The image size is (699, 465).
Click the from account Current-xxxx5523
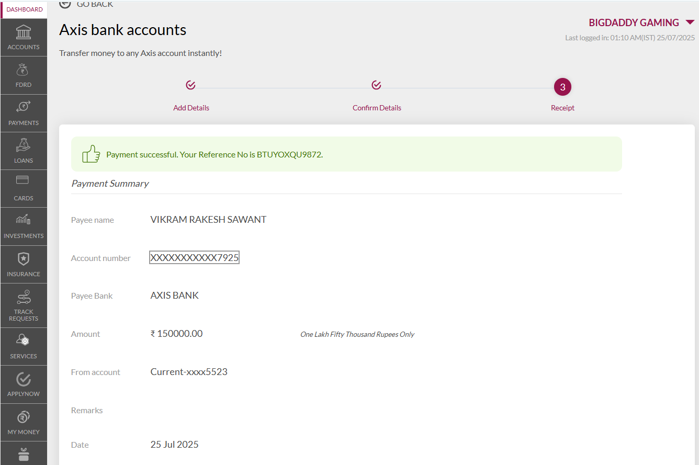(189, 372)
